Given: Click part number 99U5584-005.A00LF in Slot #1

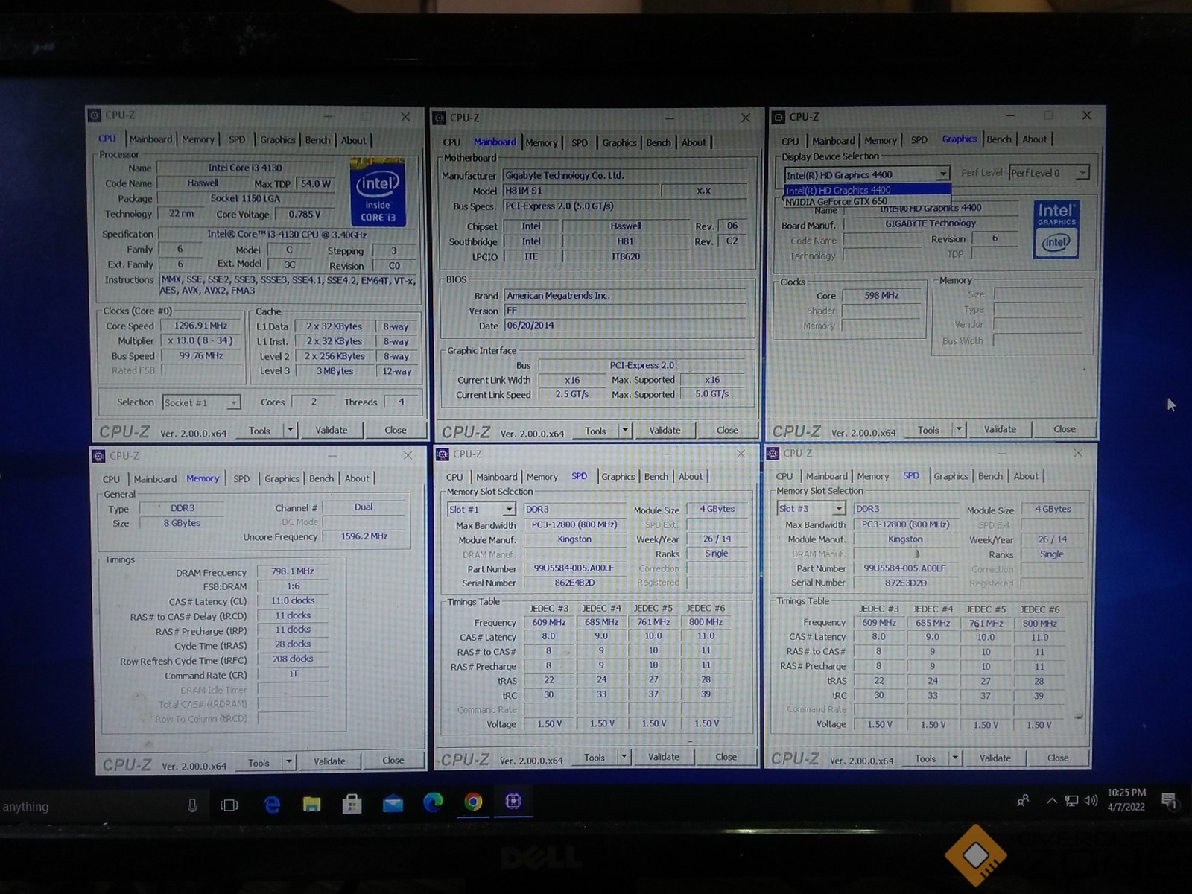Looking at the screenshot, I should pos(574,568).
